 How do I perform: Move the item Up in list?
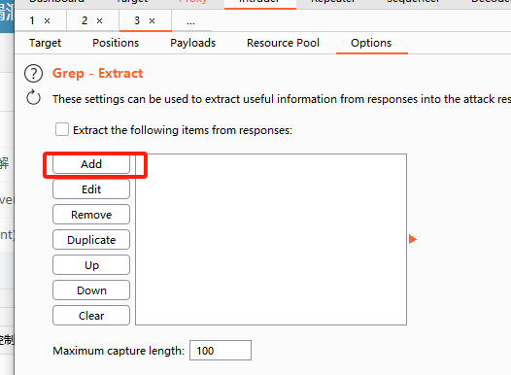91,265
